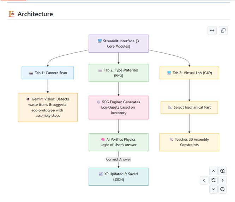Click the XP Updated & Saved node
Viewport: 235px width, 202px height.
click(x=119, y=177)
